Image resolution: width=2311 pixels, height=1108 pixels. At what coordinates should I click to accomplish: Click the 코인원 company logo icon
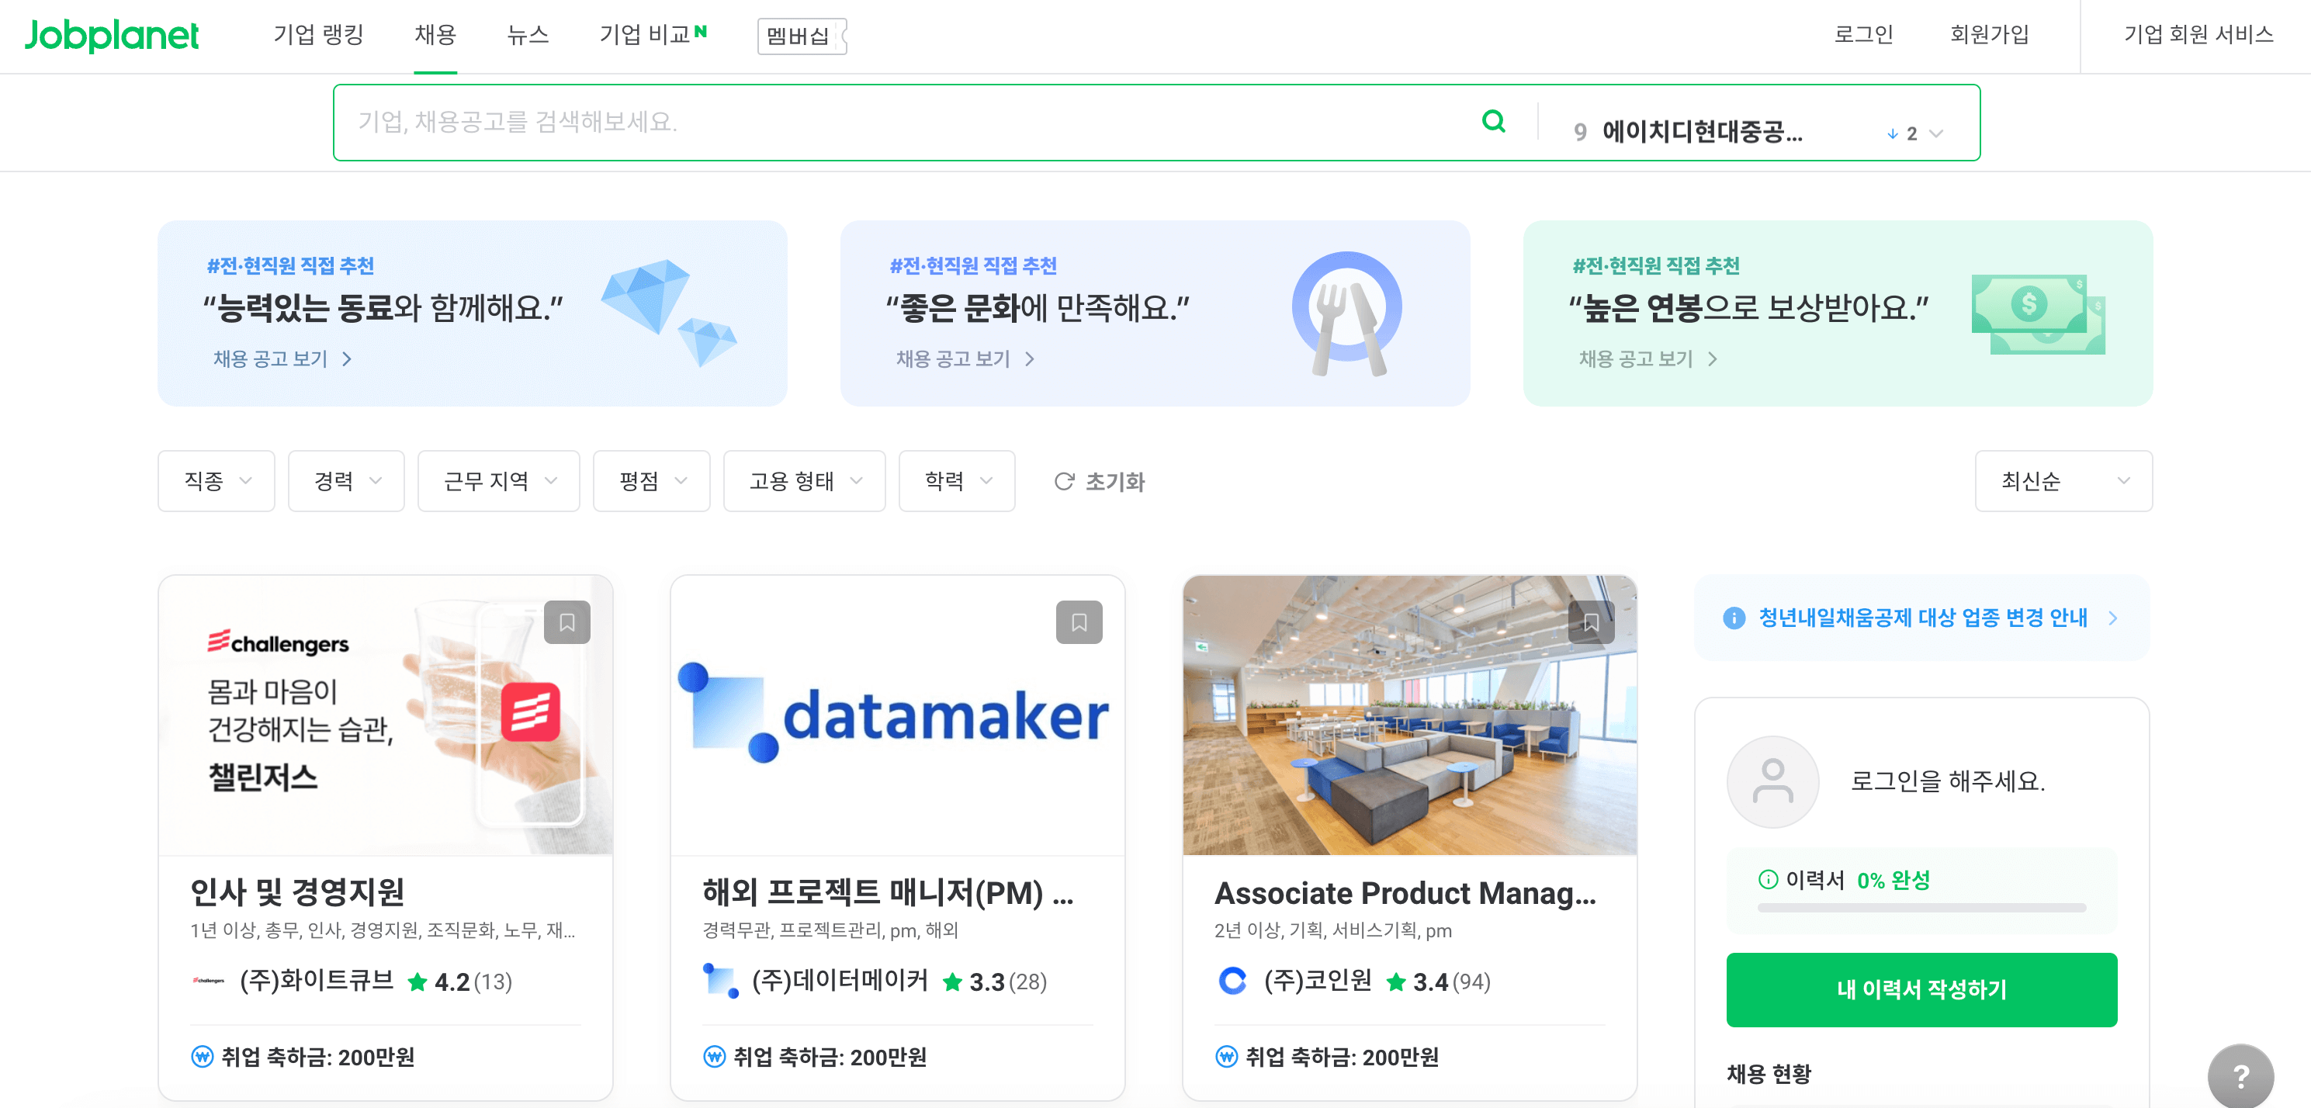(x=1232, y=981)
